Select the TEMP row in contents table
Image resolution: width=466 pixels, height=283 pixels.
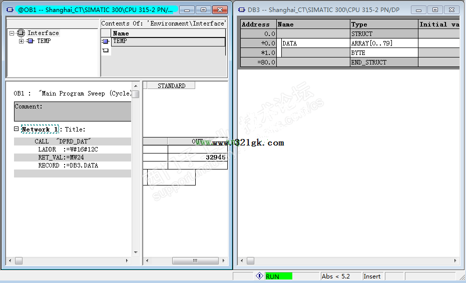click(x=168, y=41)
